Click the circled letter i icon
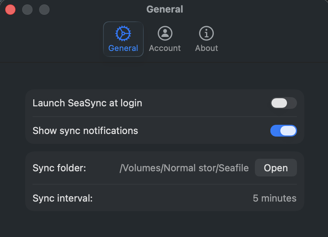The image size is (328, 237). pos(206,34)
